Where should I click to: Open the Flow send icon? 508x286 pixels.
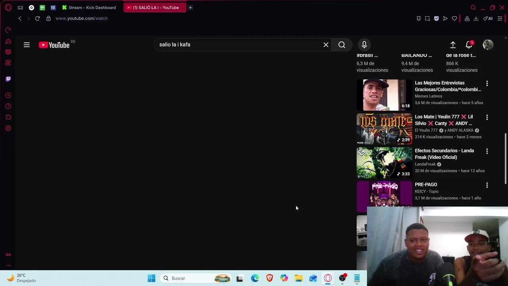pos(445,18)
